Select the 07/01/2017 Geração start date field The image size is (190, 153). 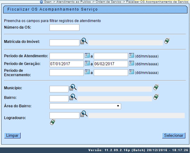pyautogui.click(x=67, y=64)
